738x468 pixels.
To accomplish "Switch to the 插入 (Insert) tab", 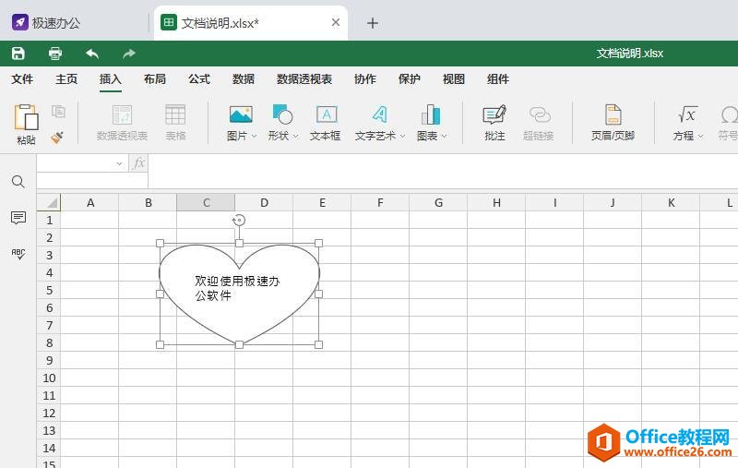I will [111, 79].
